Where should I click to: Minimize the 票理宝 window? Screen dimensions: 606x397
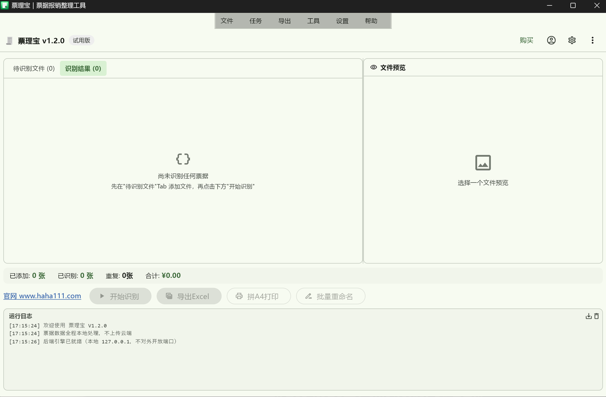[549, 6]
